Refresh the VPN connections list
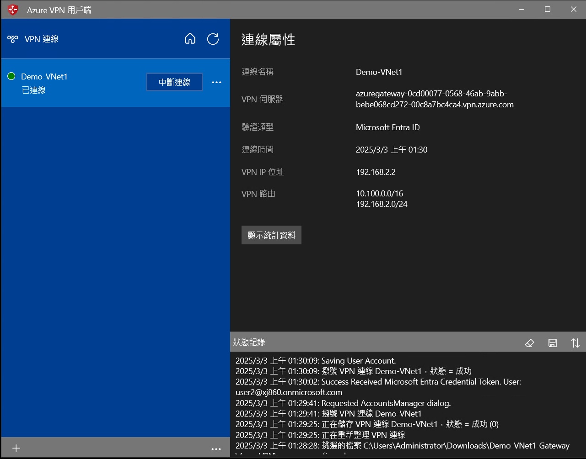The image size is (586, 459). click(x=213, y=39)
